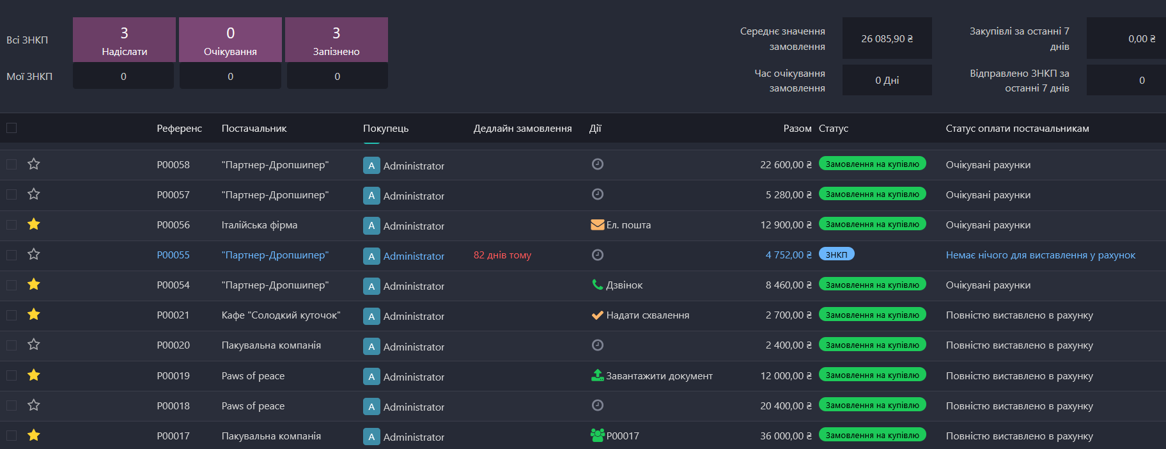Open the clock activity icon for P00018
The image size is (1166, 449).
click(x=597, y=406)
